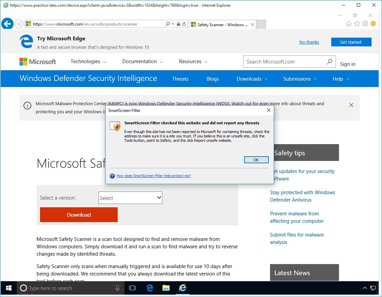
Task: Open the Technologies dropdown menu
Action: [x=88, y=61]
